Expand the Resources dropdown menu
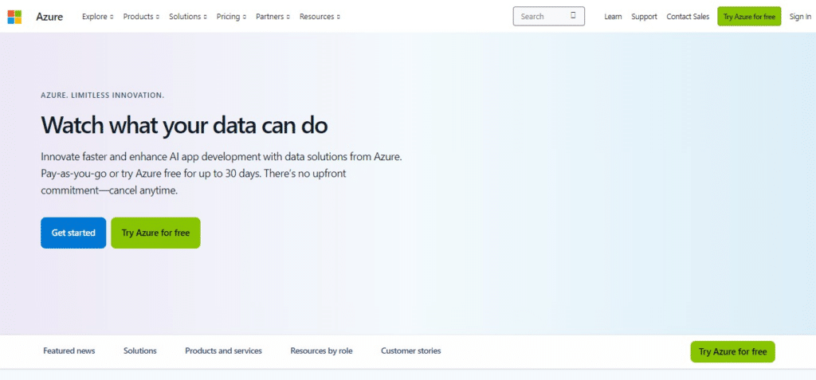Image resolution: width=816 pixels, height=380 pixels. tap(320, 17)
